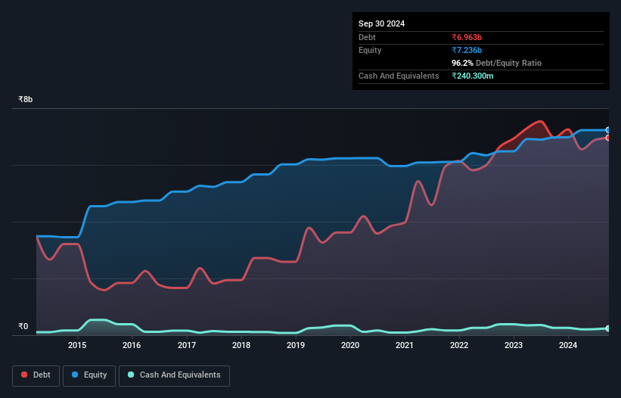Click Cash And Equivalents label in tooltip
This screenshot has height=398, width=621.
399,76
